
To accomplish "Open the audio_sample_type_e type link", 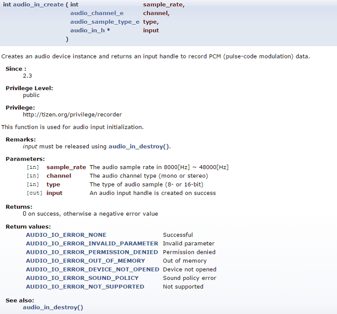I will pyautogui.click(x=105, y=22).
